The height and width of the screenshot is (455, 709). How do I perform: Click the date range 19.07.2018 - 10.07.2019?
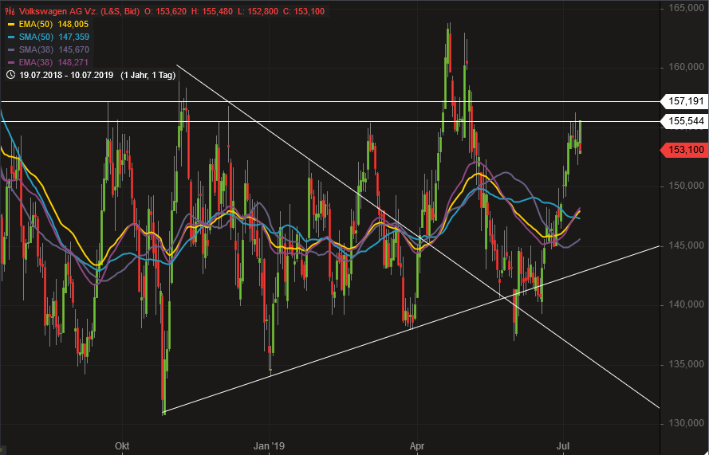coord(66,76)
